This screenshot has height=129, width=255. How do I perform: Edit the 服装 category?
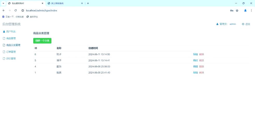pos(195,72)
